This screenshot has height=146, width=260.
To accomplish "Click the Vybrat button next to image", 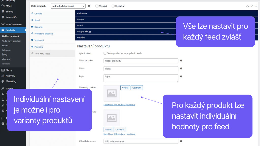I will pyautogui.click(x=125, y=87).
